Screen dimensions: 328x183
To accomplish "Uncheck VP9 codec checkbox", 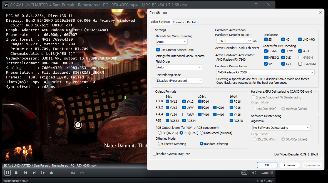I will 266,64.
